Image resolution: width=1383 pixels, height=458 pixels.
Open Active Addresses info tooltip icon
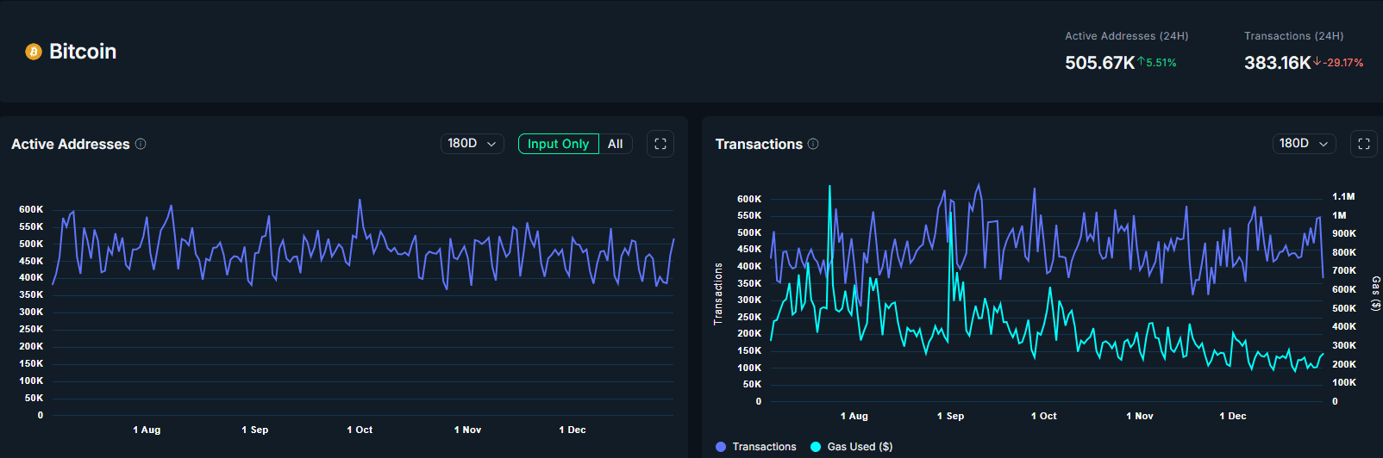click(141, 144)
